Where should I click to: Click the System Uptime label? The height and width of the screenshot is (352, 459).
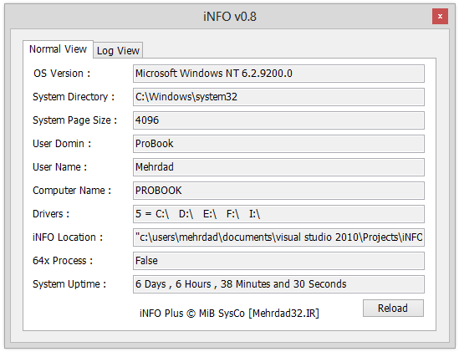[69, 284]
